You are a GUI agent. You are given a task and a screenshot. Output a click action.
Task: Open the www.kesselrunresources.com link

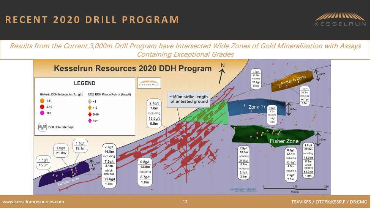[33, 202]
